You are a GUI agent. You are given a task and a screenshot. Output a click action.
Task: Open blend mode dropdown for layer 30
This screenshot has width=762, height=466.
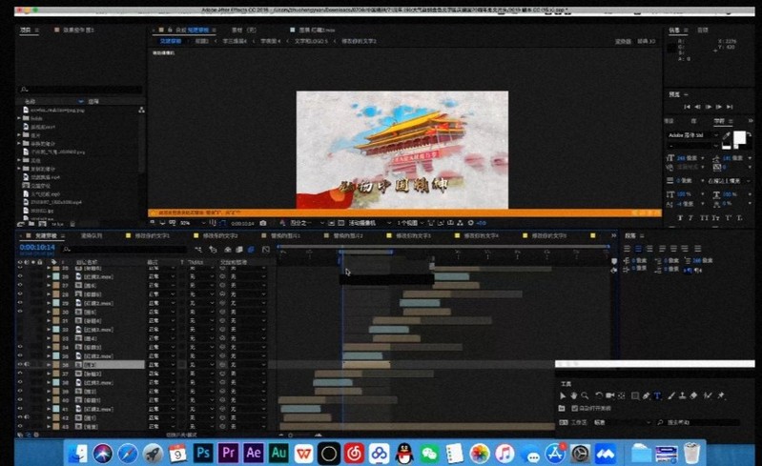[x=158, y=312]
